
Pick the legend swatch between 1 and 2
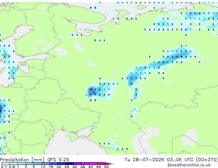point(22,164)
